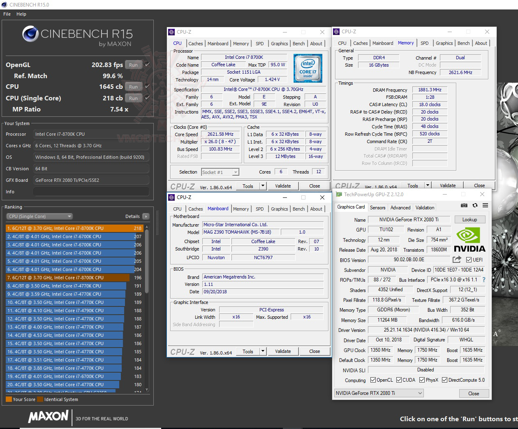This screenshot has width=518, height=429.
Task: Click the share icon beside BIOS Version
Action: [456, 260]
